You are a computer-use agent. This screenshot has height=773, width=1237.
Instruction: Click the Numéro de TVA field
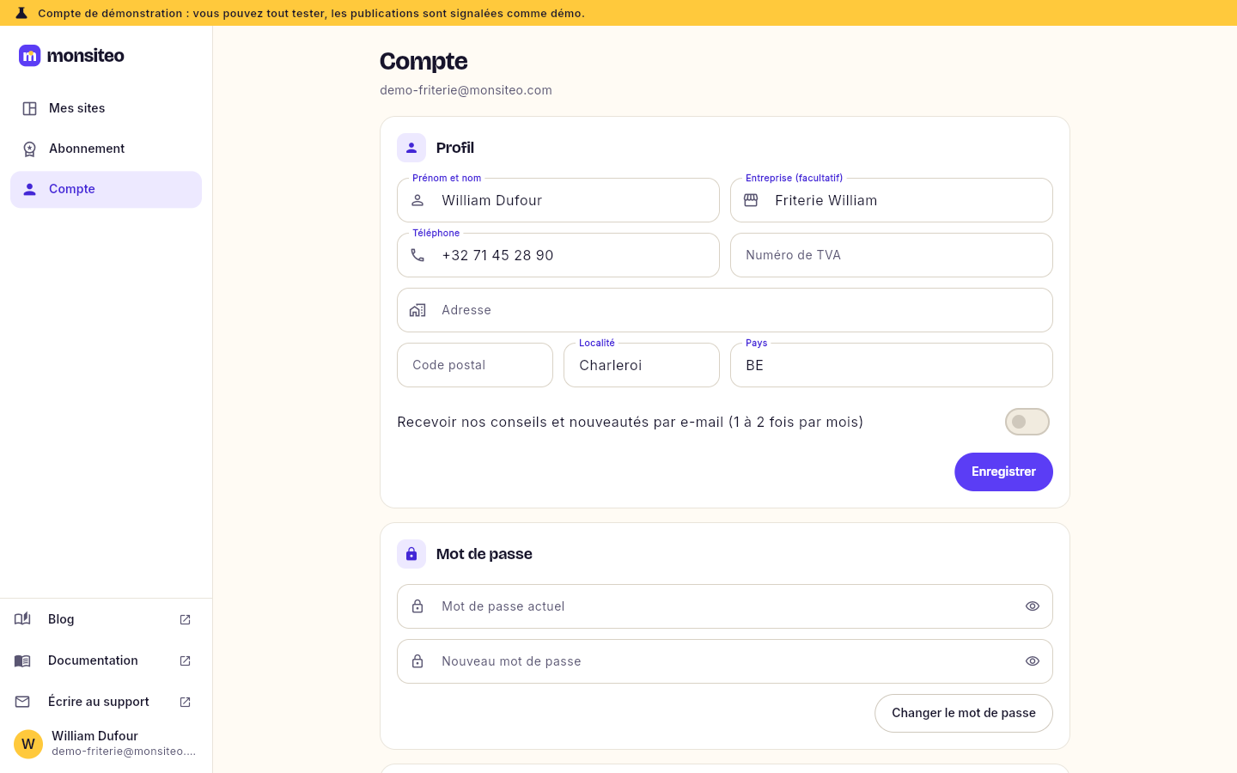(x=892, y=255)
